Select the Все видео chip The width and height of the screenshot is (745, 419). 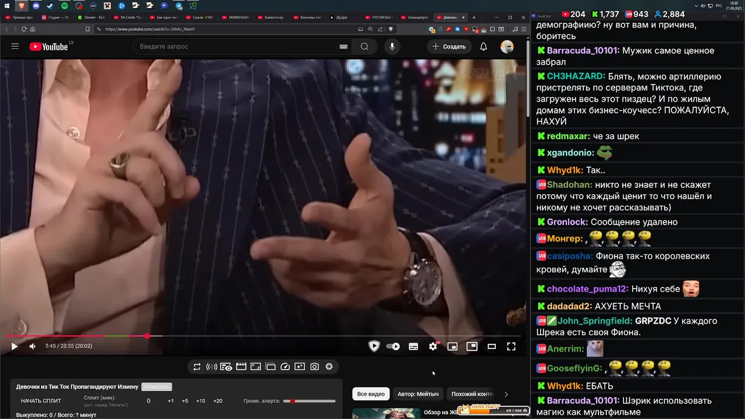(x=371, y=394)
